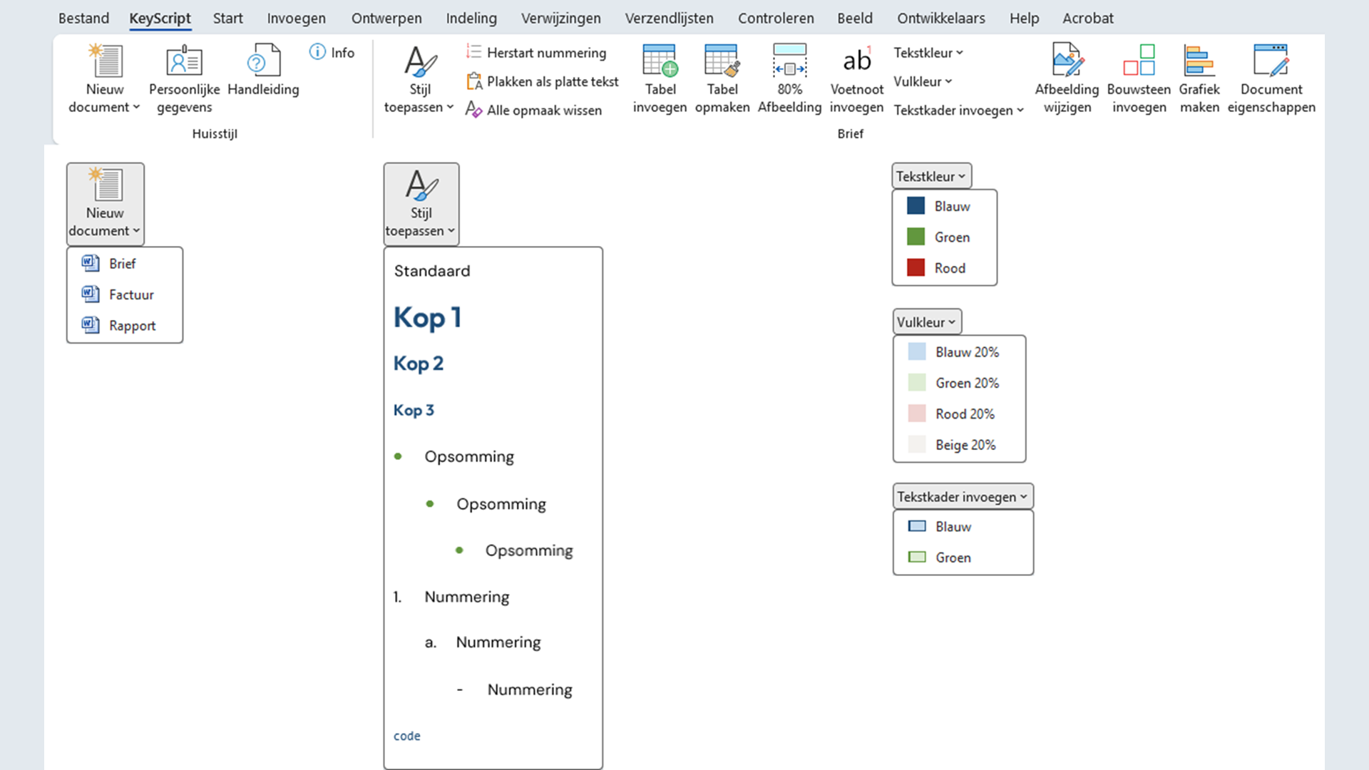Click Alle opmaak wissen
This screenshot has height=770, width=1369.
tap(534, 110)
